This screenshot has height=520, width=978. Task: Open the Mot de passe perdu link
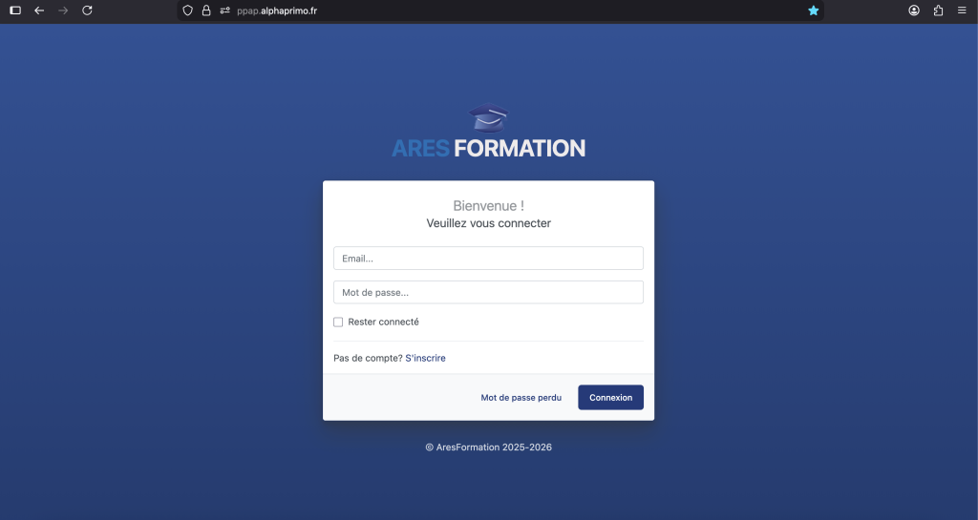[x=521, y=398]
